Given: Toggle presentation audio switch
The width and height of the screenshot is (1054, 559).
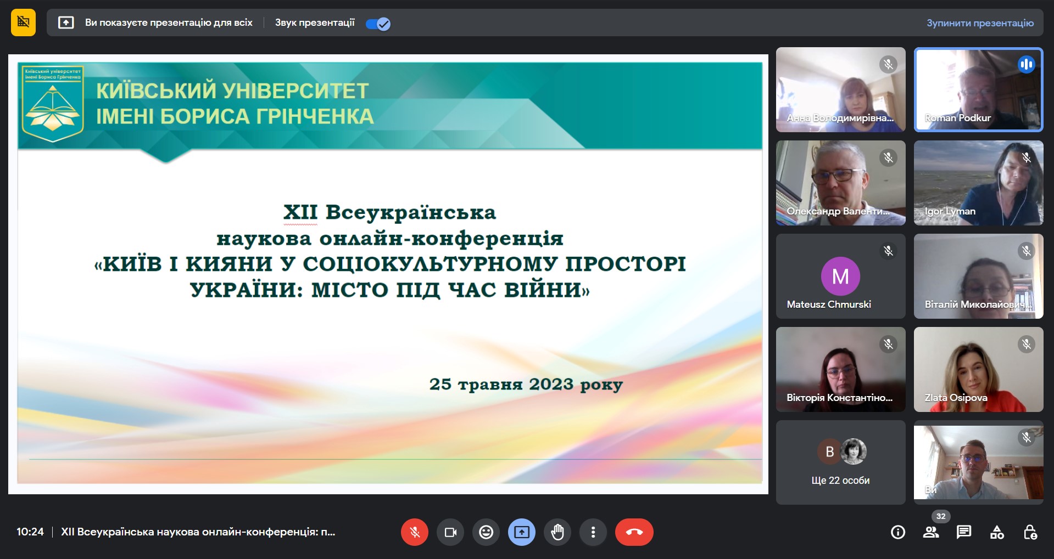Looking at the screenshot, I should pos(378,24).
